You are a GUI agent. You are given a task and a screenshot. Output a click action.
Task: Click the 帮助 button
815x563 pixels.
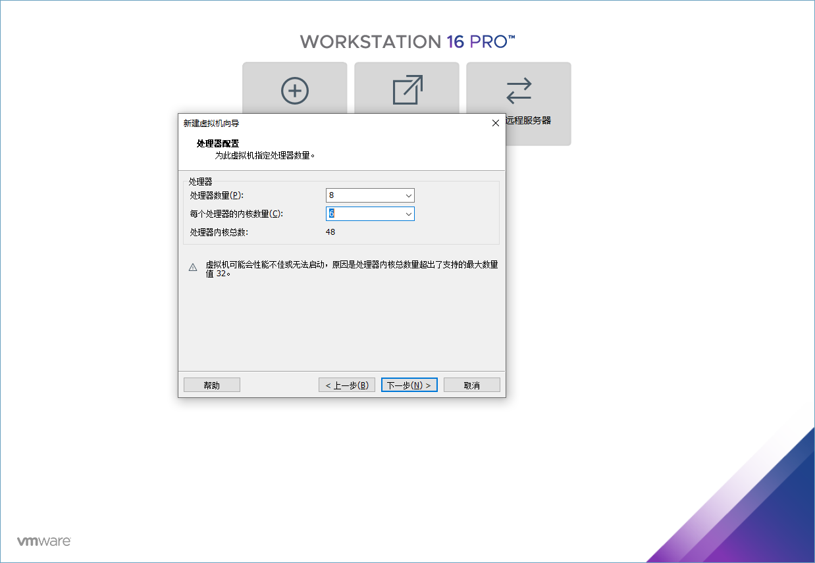coord(212,385)
